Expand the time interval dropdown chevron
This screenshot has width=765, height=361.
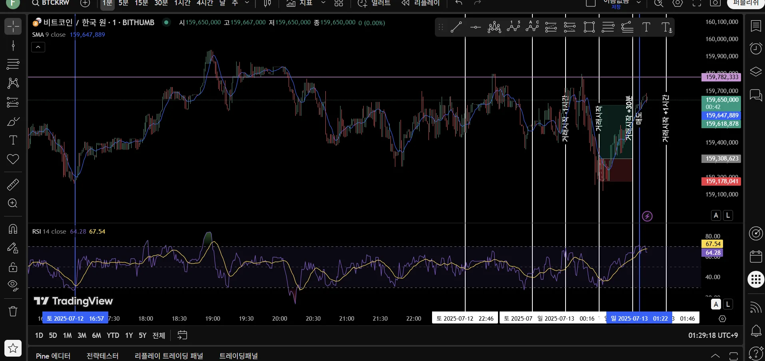tap(247, 3)
